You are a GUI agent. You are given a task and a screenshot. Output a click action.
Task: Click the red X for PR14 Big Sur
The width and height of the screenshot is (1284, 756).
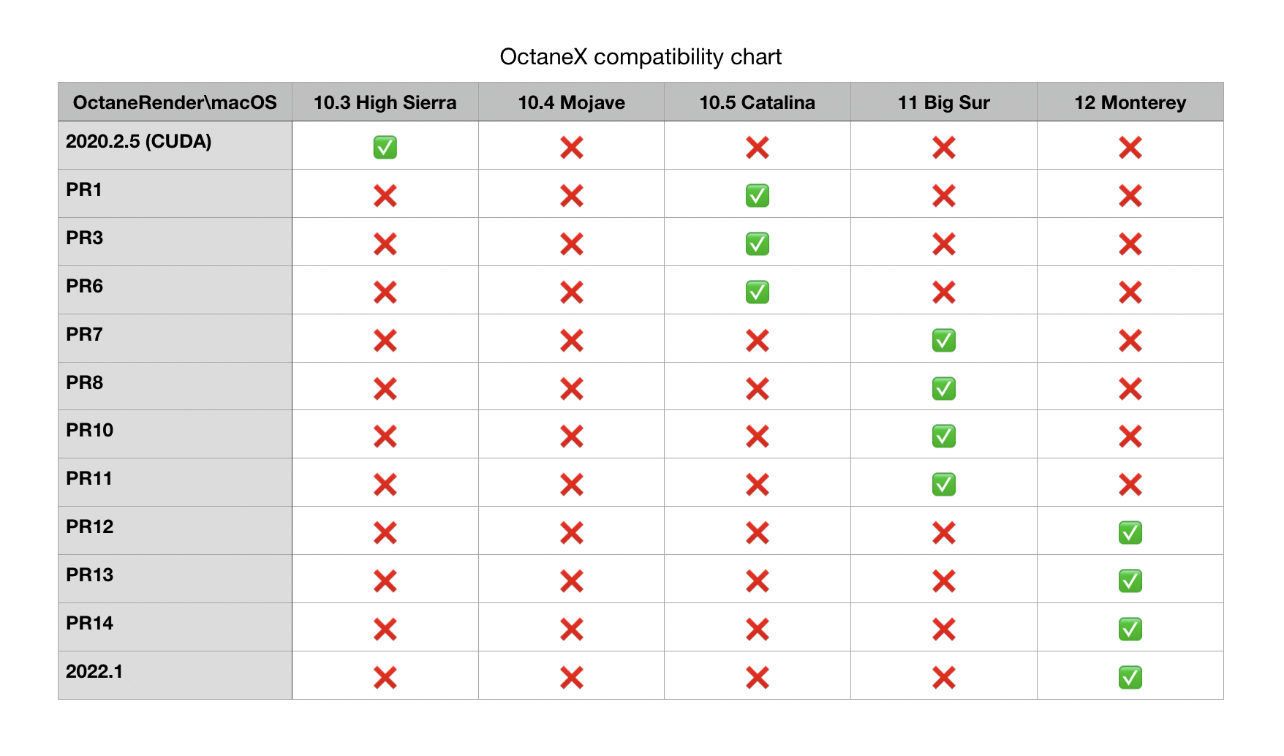click(943, 630)
